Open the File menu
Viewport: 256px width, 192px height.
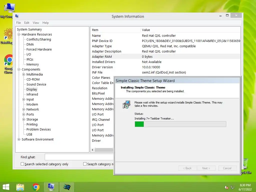coord(18,23)
